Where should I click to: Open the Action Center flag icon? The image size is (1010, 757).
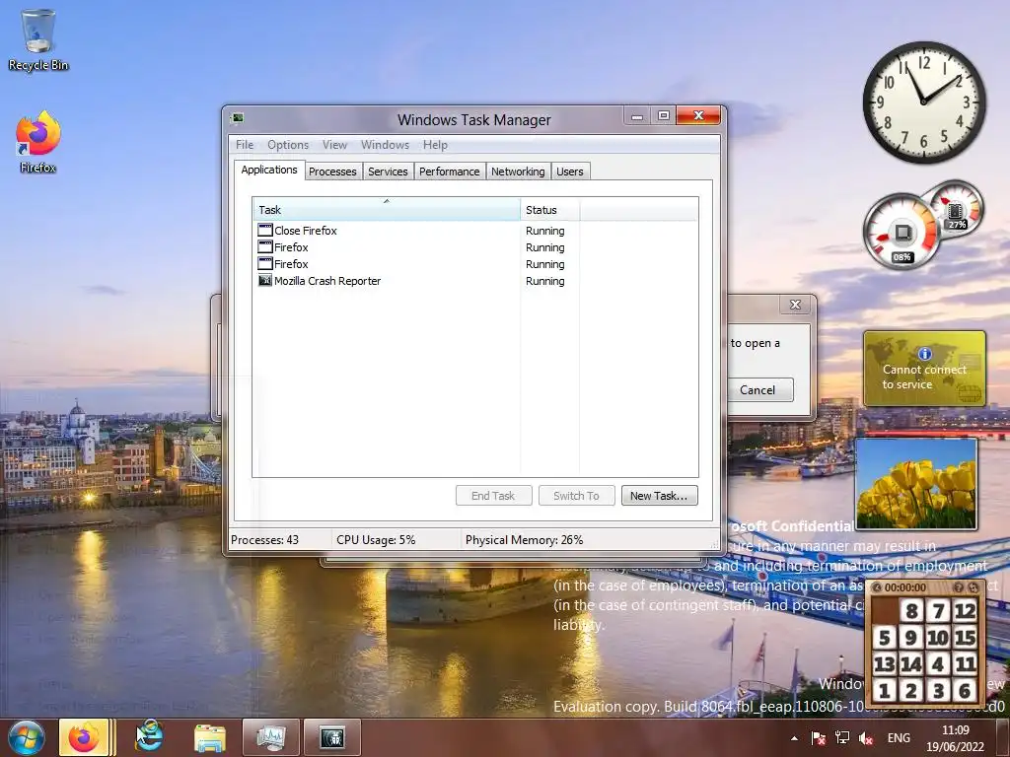(x=818, y=738)
